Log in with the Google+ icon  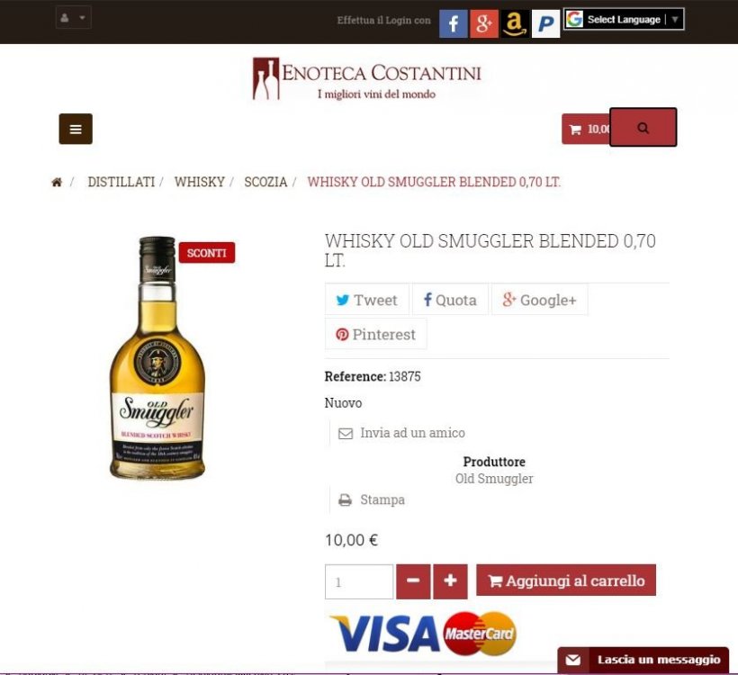[484, 23]
